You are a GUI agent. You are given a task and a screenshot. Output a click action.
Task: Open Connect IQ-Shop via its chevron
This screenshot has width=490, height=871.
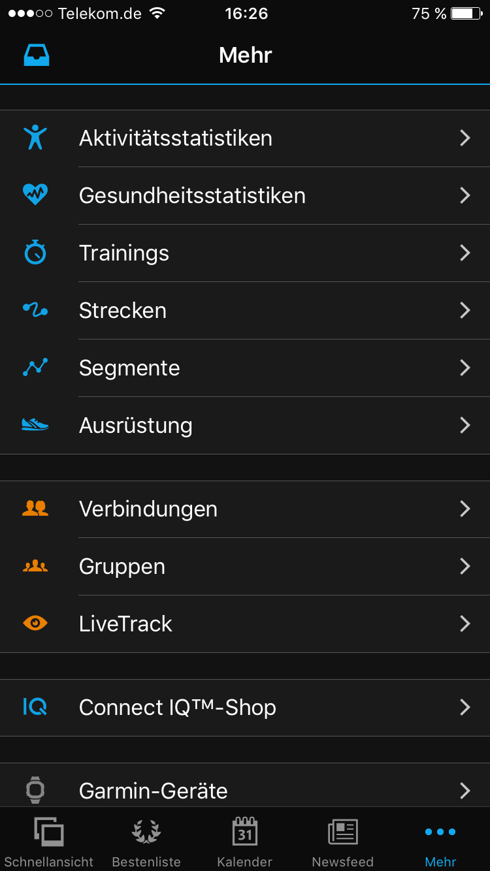465,707
